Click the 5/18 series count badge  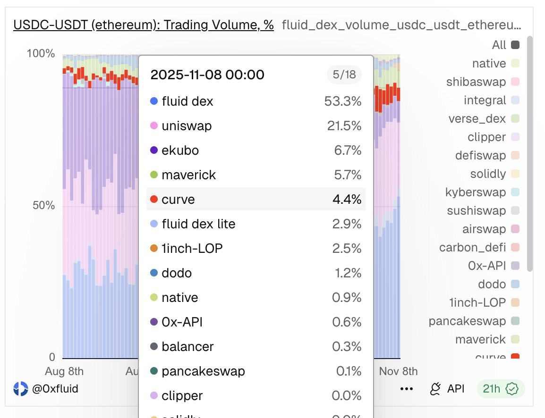344,75
